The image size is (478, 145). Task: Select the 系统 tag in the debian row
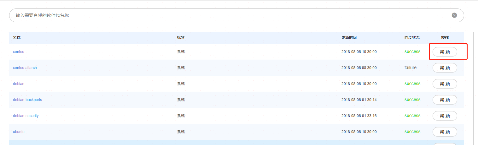pos(181,84)
